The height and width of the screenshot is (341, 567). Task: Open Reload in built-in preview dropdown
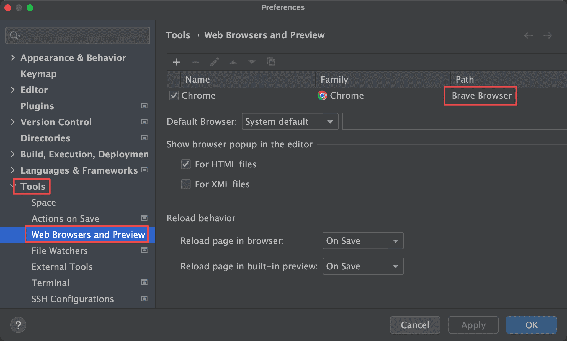363,266
